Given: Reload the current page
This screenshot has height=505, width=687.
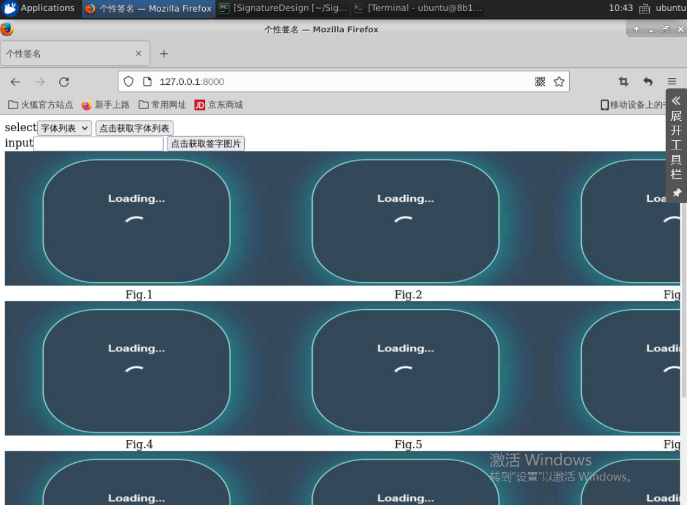Looking at the screenshot, I should [64, 82].
